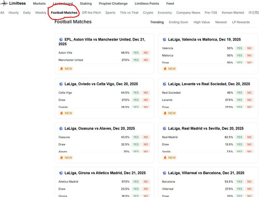Click flame NEW badge on Aston Villa card
The image size is (259, 197).
(x=66, y=69)
